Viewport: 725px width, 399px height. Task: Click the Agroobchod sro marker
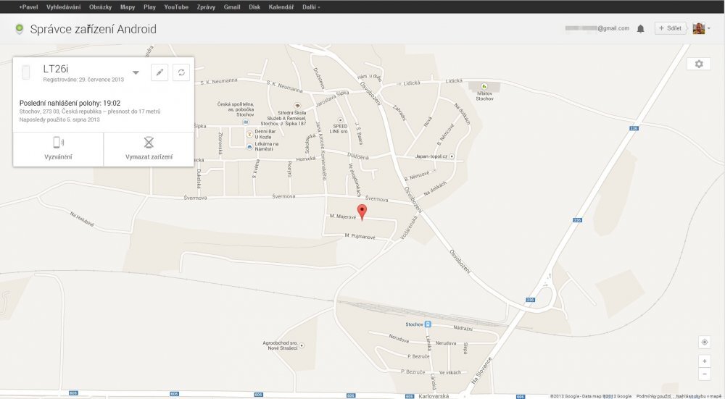[x=302, y=345]
